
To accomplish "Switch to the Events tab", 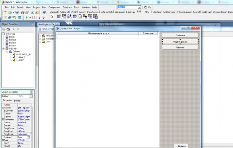I will (x=17, y=101).
